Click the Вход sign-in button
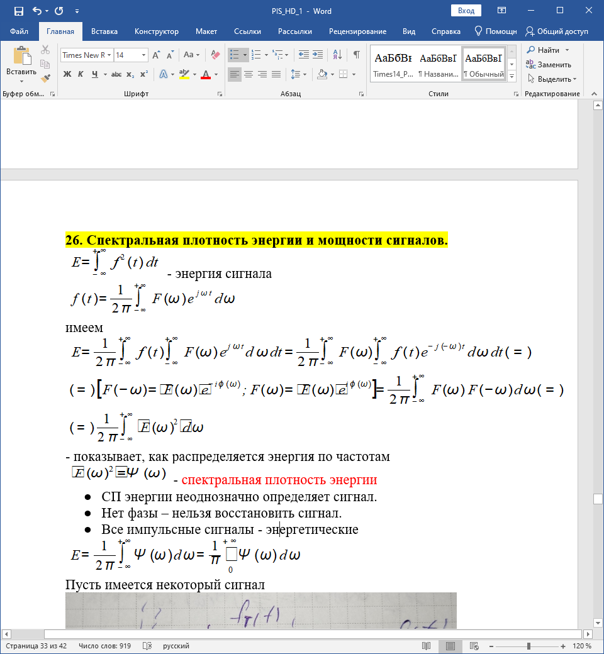This screenshot has width=604, height=654. [466, 11]
